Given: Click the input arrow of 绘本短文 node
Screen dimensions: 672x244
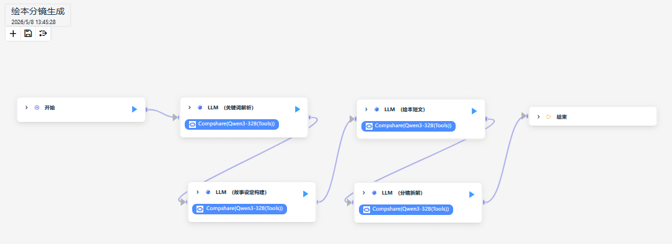Looking at the screenshot, I should coord(352,119).
